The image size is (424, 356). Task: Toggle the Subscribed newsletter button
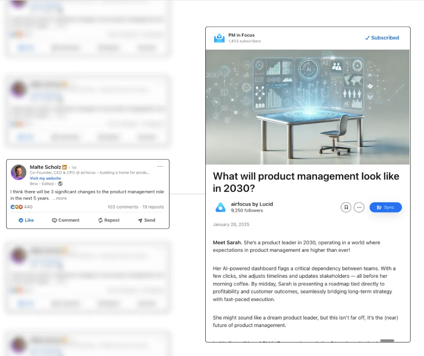(x=382, y=38)
